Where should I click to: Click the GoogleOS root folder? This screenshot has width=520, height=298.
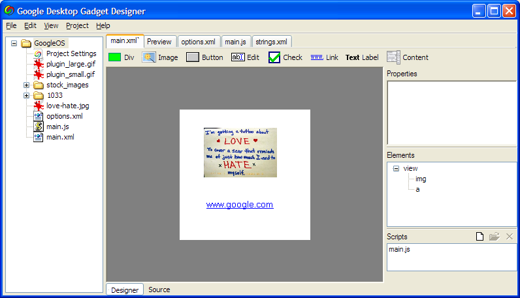(x=50, y=43)
